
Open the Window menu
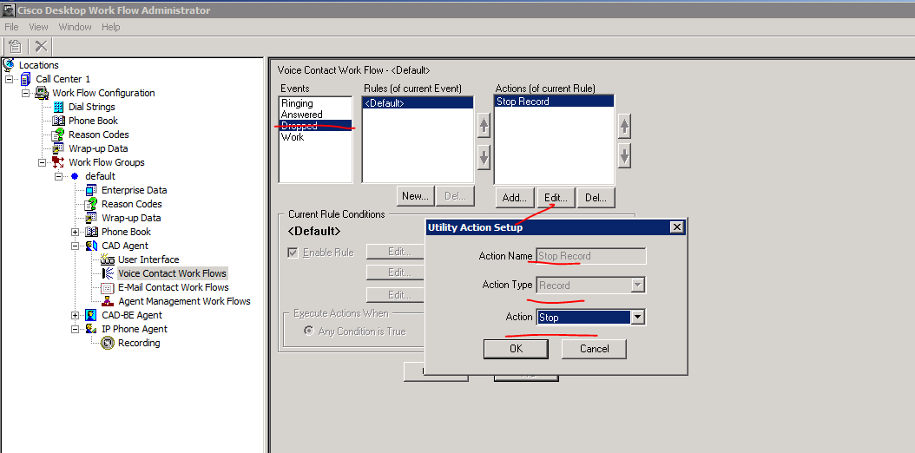click(x=76, y=27)
